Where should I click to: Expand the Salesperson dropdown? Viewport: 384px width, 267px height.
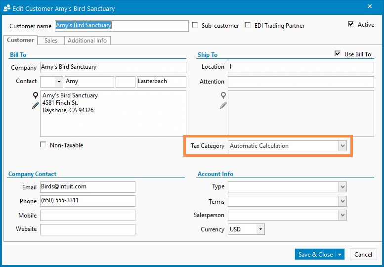pos(342,215)
